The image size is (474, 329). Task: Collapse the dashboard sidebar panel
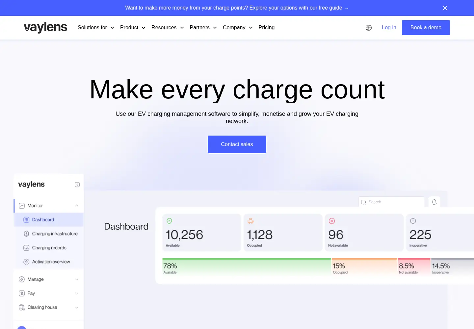pos(77,185)
